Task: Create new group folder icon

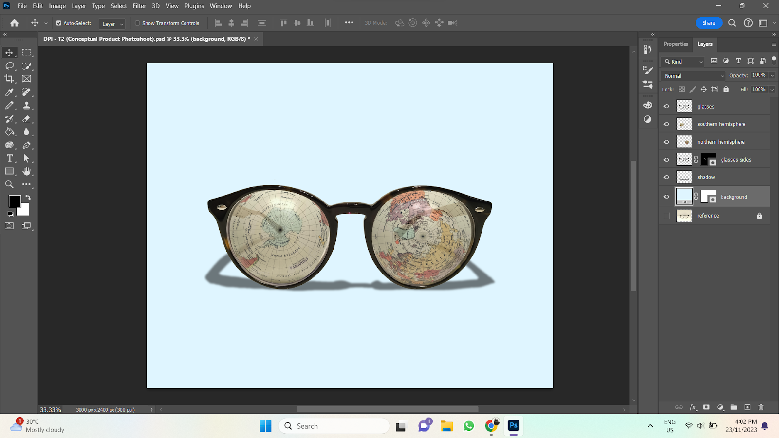Action: click(x=734, y=407)
